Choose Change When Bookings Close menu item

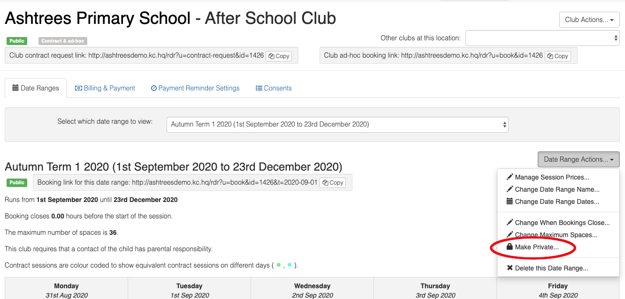click(558, 223)
